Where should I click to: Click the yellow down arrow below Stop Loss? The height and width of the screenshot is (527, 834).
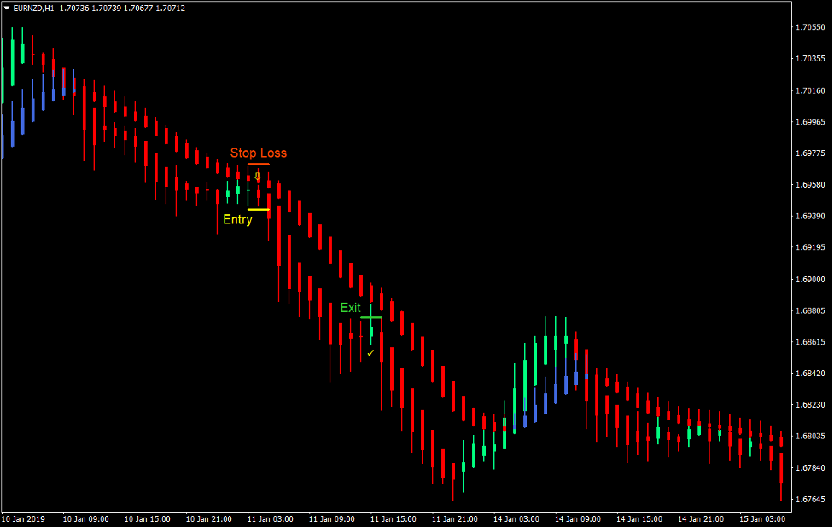(x=257, y=176)
